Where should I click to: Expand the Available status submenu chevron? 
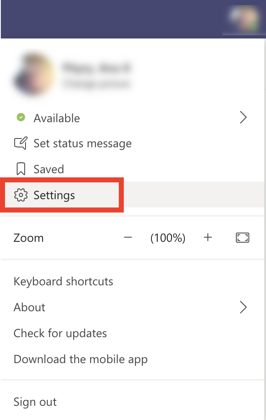tap(243, 117)
